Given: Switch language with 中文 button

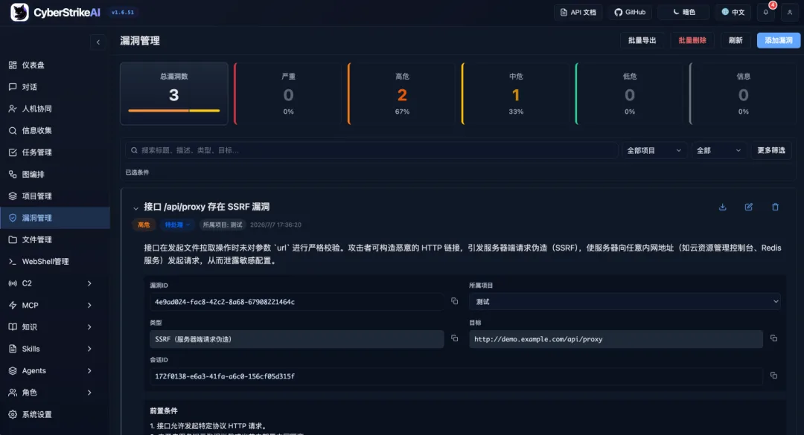Looking at the screenshot, I should coord(733,13).
